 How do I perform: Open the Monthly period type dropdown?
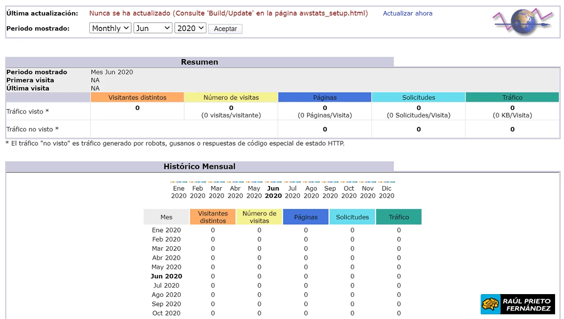(110, 28)
